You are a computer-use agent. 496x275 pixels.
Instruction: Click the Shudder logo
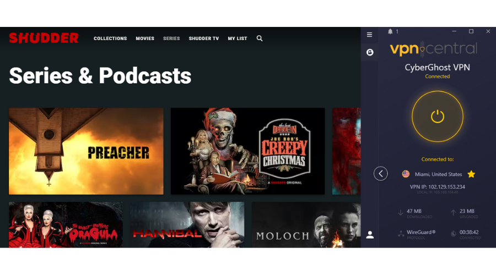(x=44, y=38)
